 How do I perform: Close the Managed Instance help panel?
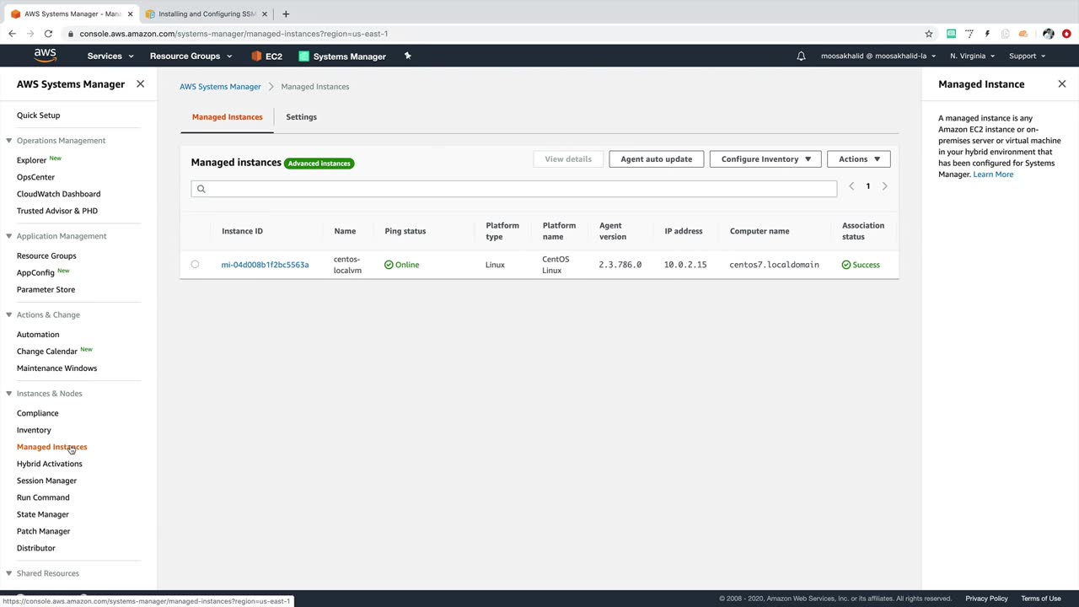click(1062, 84)
